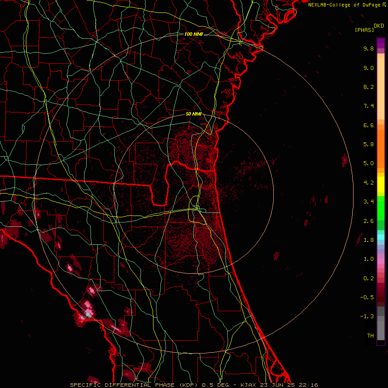This screenshot has width=388, height=388.
Task: Click the [PHAS] units label
Action: click(x=364, y=30)
